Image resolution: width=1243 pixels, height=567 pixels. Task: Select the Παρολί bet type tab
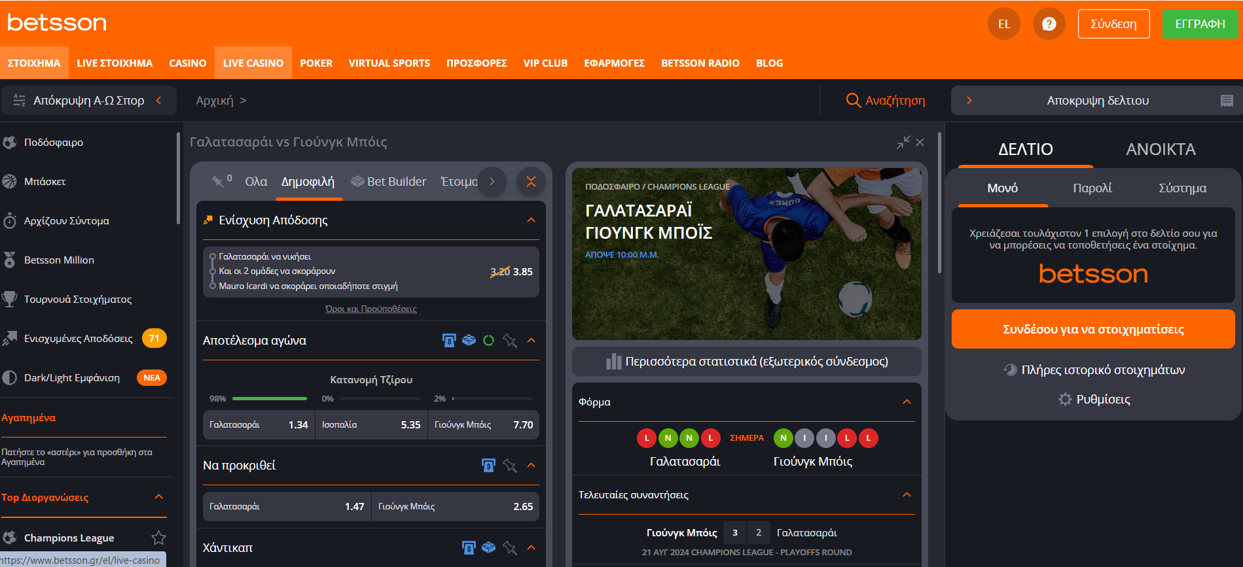(1092, 188)
